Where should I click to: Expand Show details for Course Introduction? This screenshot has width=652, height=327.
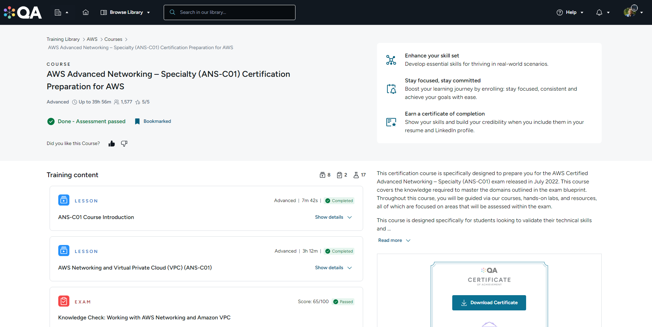tap(333, 217)
